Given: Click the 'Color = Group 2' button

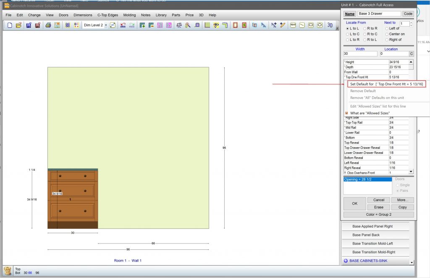Looking at the screenshot, I should click(x=378, y=214).
